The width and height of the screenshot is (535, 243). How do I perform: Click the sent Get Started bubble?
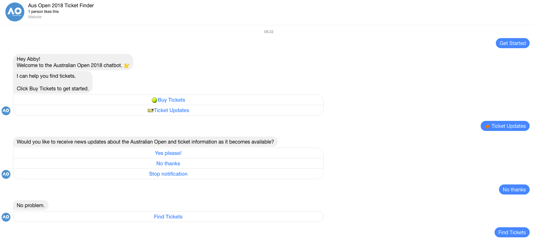[x=513, y=43]
